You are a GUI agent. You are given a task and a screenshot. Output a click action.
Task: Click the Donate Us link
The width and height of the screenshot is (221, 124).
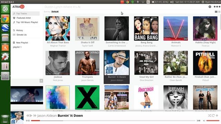point(20,35)
